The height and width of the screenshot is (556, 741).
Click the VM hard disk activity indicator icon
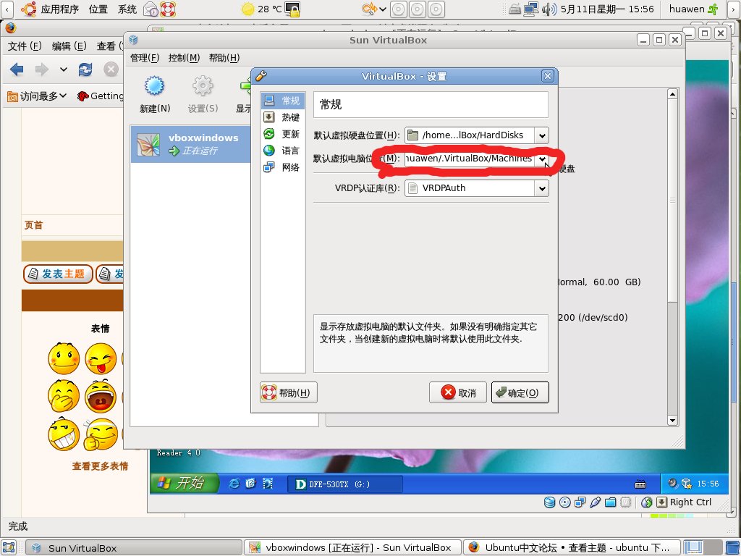coord(550,502)
